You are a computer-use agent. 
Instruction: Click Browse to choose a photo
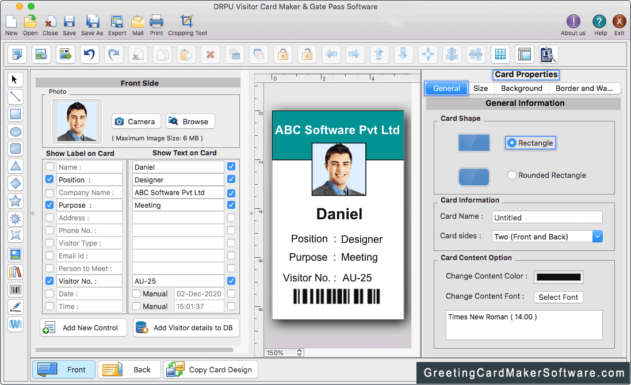190,121
